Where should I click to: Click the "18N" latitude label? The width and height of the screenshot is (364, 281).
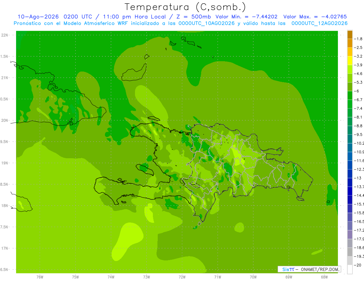point(5,206)
